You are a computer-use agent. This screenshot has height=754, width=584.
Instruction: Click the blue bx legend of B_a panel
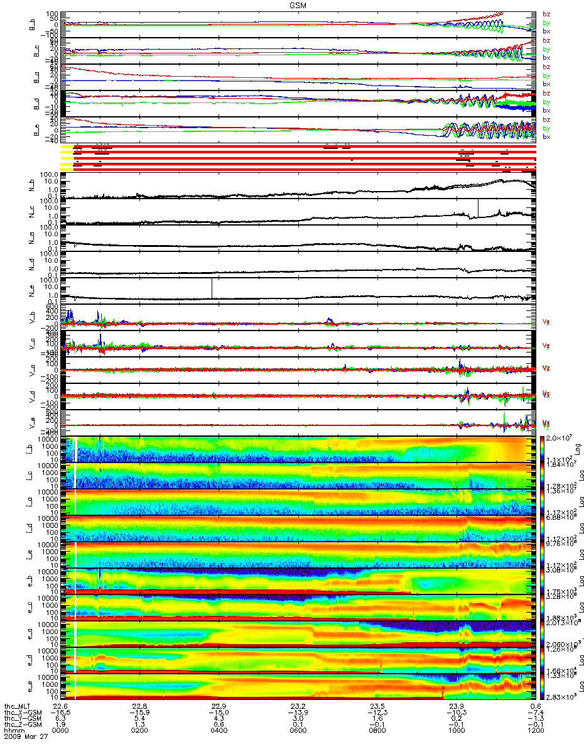point(546,84)
